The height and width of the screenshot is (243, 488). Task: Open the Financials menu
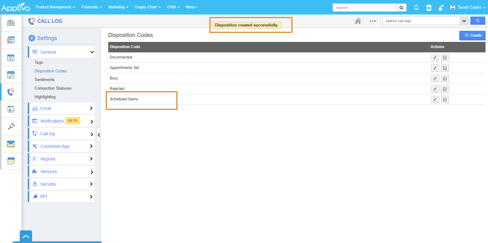(x=92, y=7)
